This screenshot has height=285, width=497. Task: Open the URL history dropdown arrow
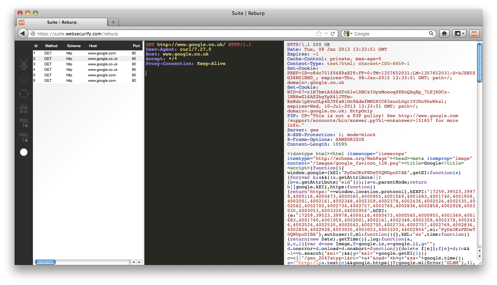click(x=326, y=34)
